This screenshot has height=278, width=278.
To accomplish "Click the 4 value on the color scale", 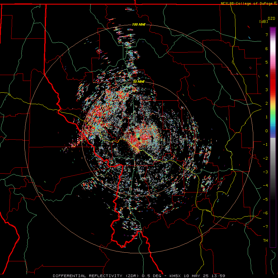I will click(x=267, y=76).
